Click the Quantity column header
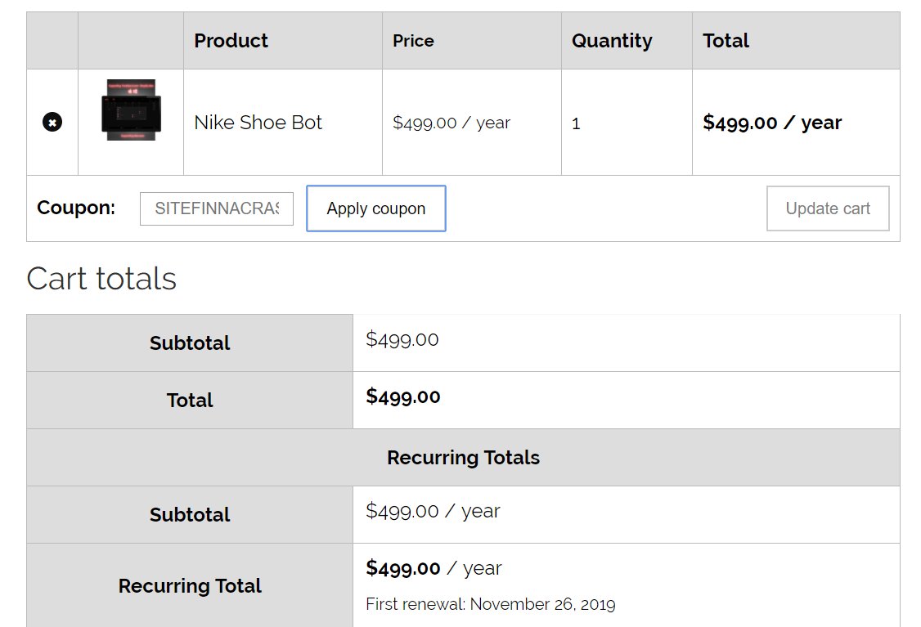Image resolution: width=921 pixels, height=627 pixels. point(612,40)
